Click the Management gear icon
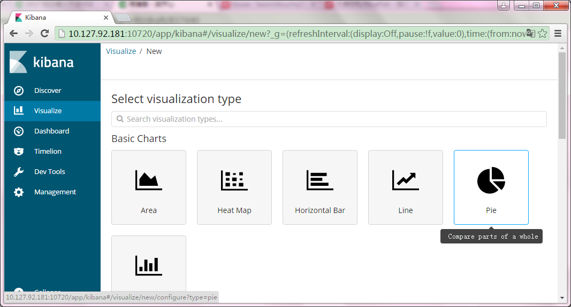Screen dimensions: 571x307 tap(19, 192)
